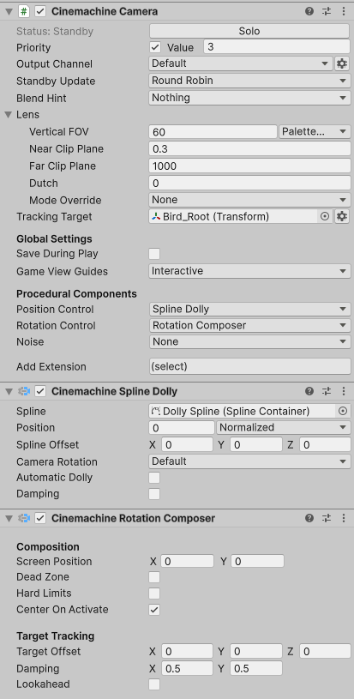354x699 pixels.
Task: Collapse the Lens foldout
Action: click(8, 115)
